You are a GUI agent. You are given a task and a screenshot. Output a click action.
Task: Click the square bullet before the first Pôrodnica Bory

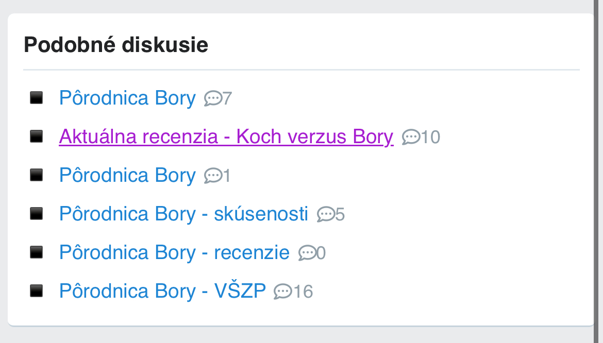click(x=36, y=97)
